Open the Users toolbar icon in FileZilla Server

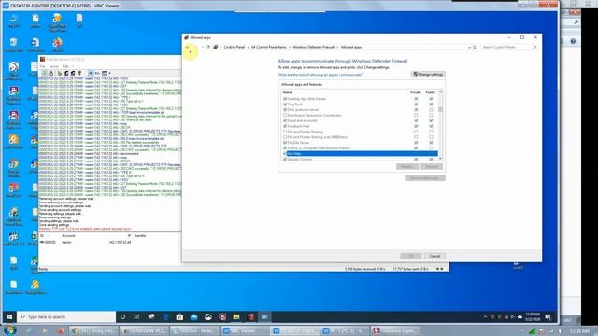click(66, 73)
